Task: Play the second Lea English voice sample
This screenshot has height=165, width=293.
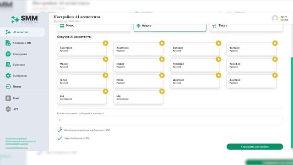Action: tap(162, 91)
